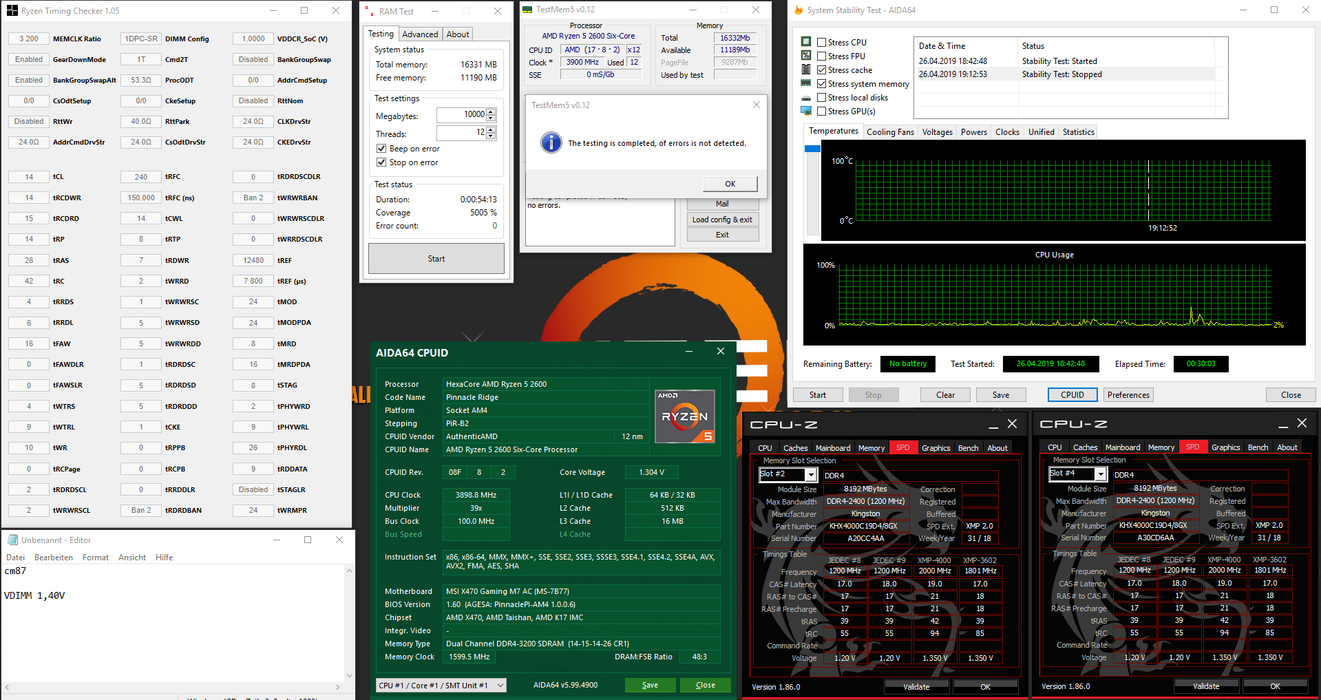Image resolution: width=1321 pixels, height=700 pixels.
Task: Close the TestMem5 completion dialog with X
Action: coord(757,105)
